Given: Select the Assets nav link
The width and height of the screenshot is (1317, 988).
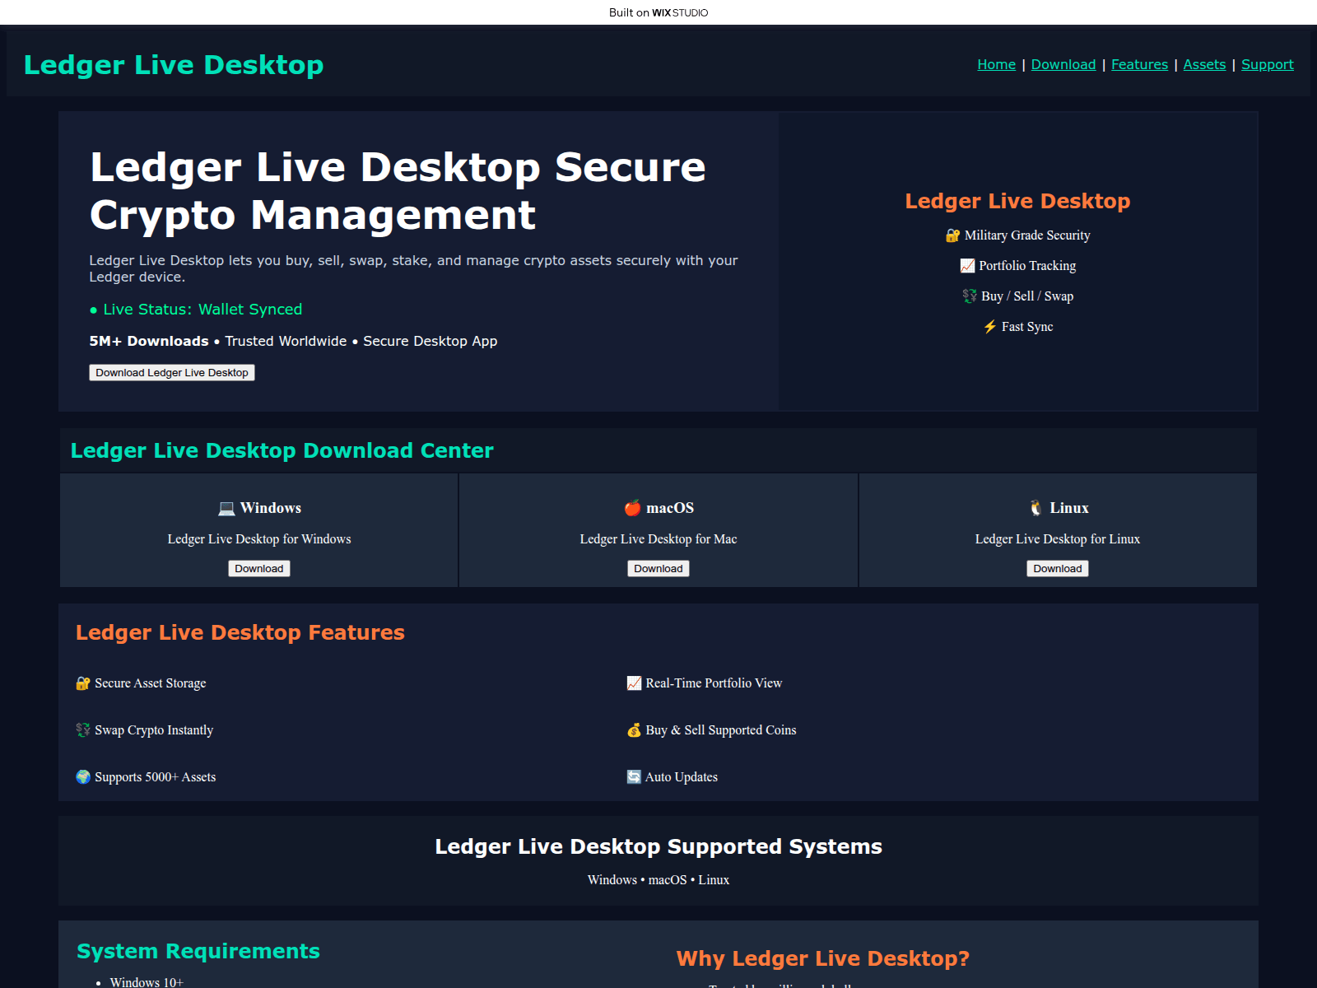Looking at the screenshot, I should pyautogui.click(x=1204, y=64).
